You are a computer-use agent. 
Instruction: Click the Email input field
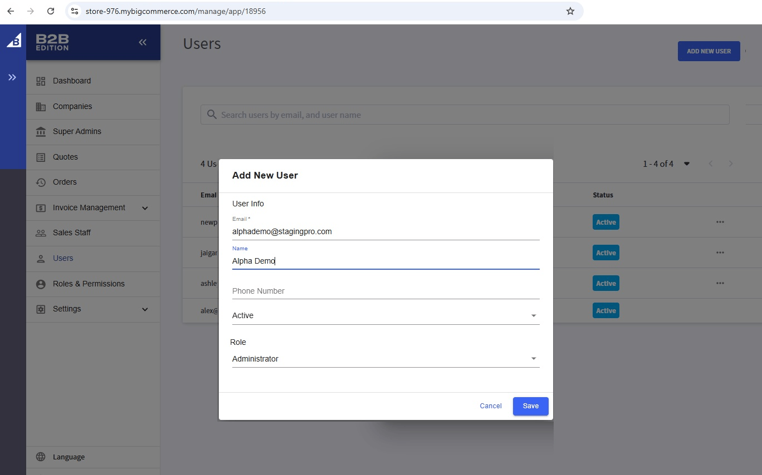[x=385, y=231]
